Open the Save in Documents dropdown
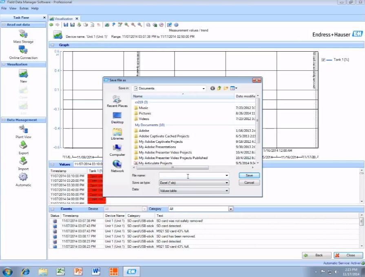The image size is (365, 277). [x=204, y=88]
